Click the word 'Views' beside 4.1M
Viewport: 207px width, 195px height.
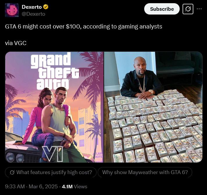[81, 187]
